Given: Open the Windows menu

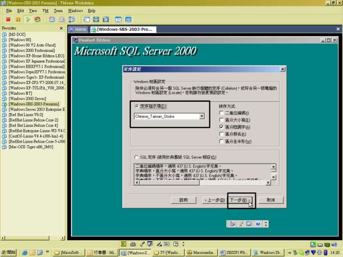Looking at the screenshot, I should pyautogui.click(x=75, y=11).
